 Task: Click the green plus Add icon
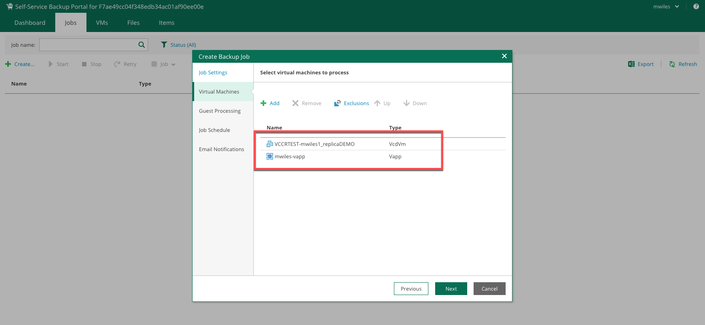(x=263, y=103)
